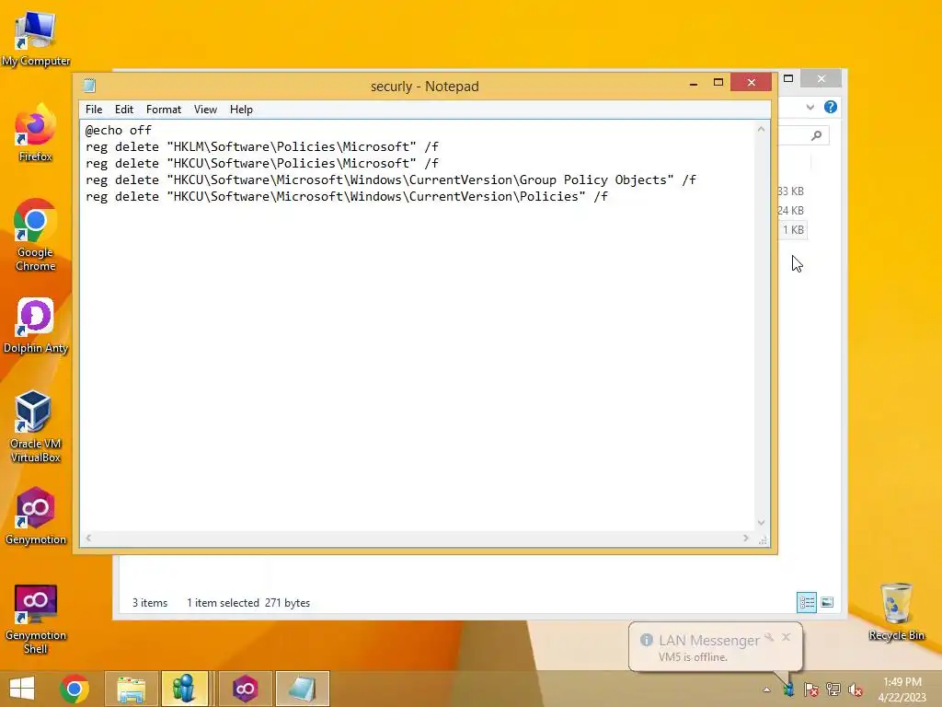This screenshot has height=707, width=942.
Task: Click the Notepad title bar system icon
Action: (89, 86)
